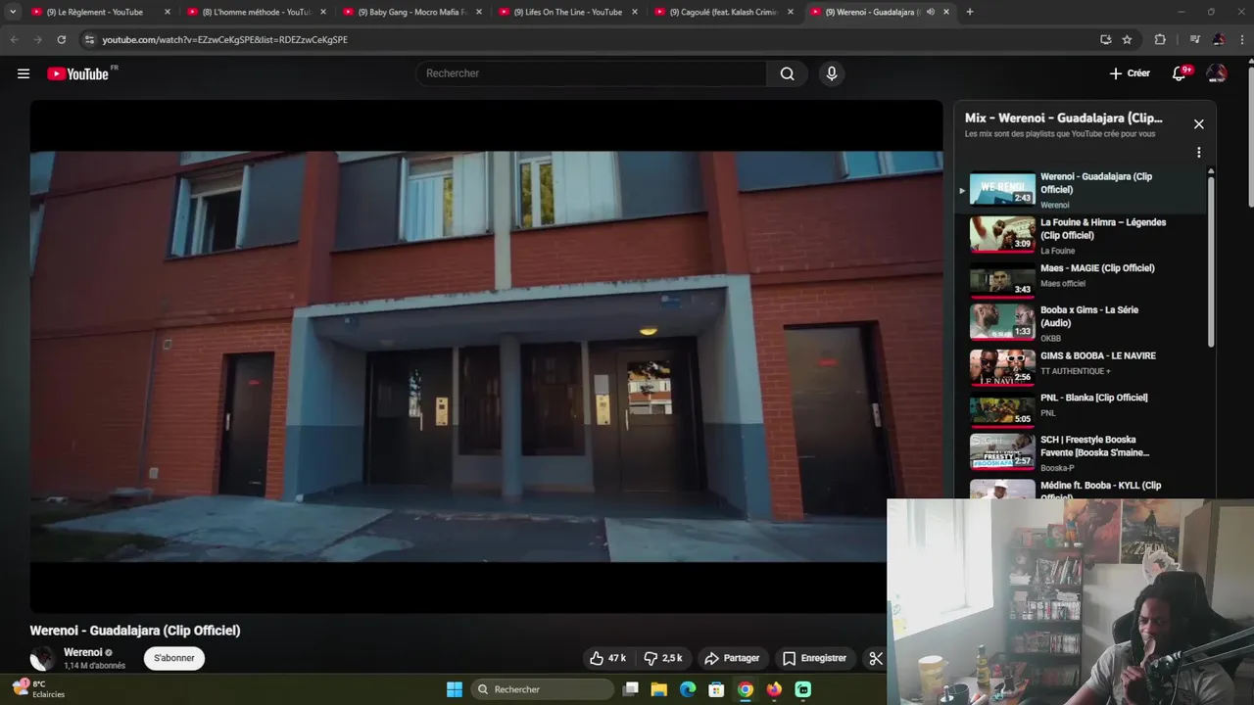Open the install or cast icon in address bar
Screen dimensions: 1254x705
coord(1105,39)
